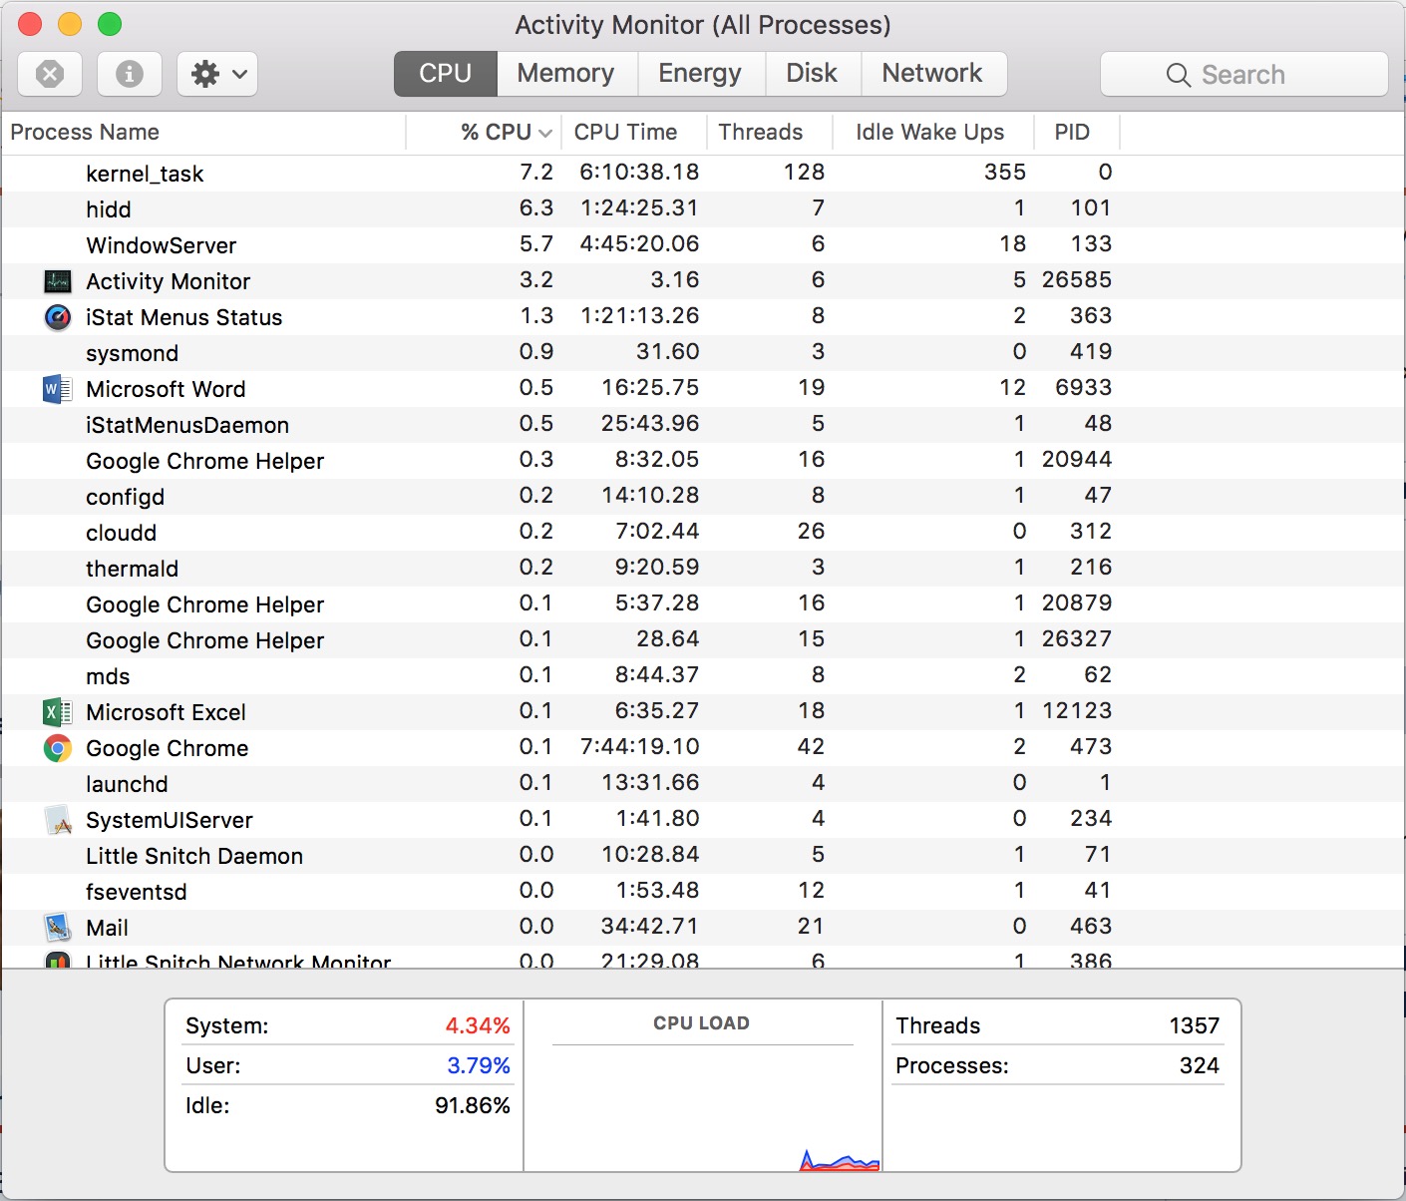Select the Microsoft Word process name
Screen dimensions: 1406x1201
point(166,389)
